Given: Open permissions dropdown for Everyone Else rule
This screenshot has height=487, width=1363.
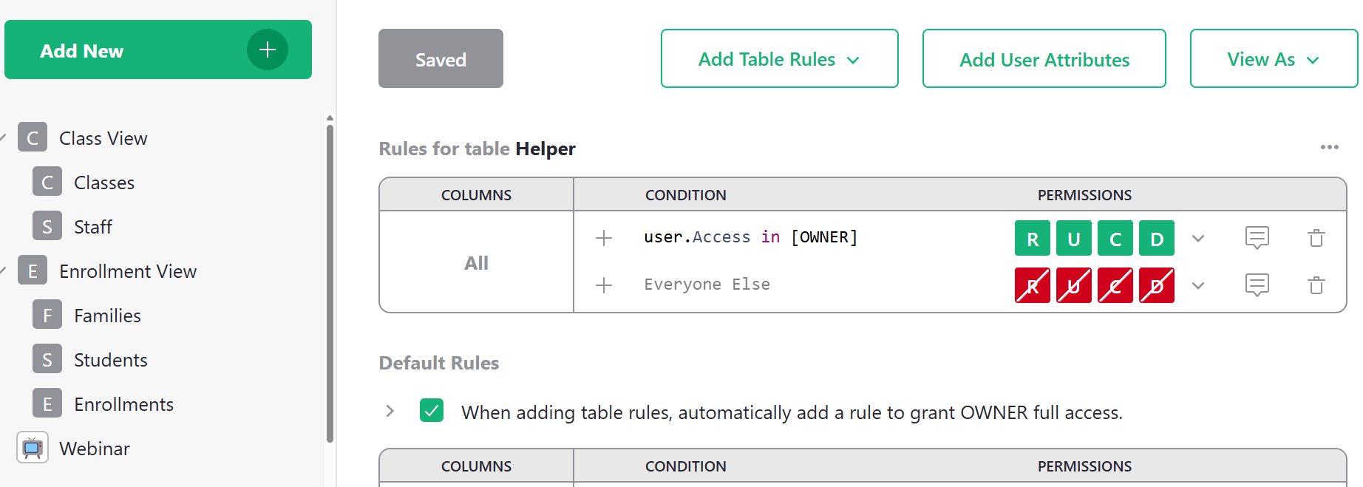Looking at the screenshot, I should click(1198, 286).
